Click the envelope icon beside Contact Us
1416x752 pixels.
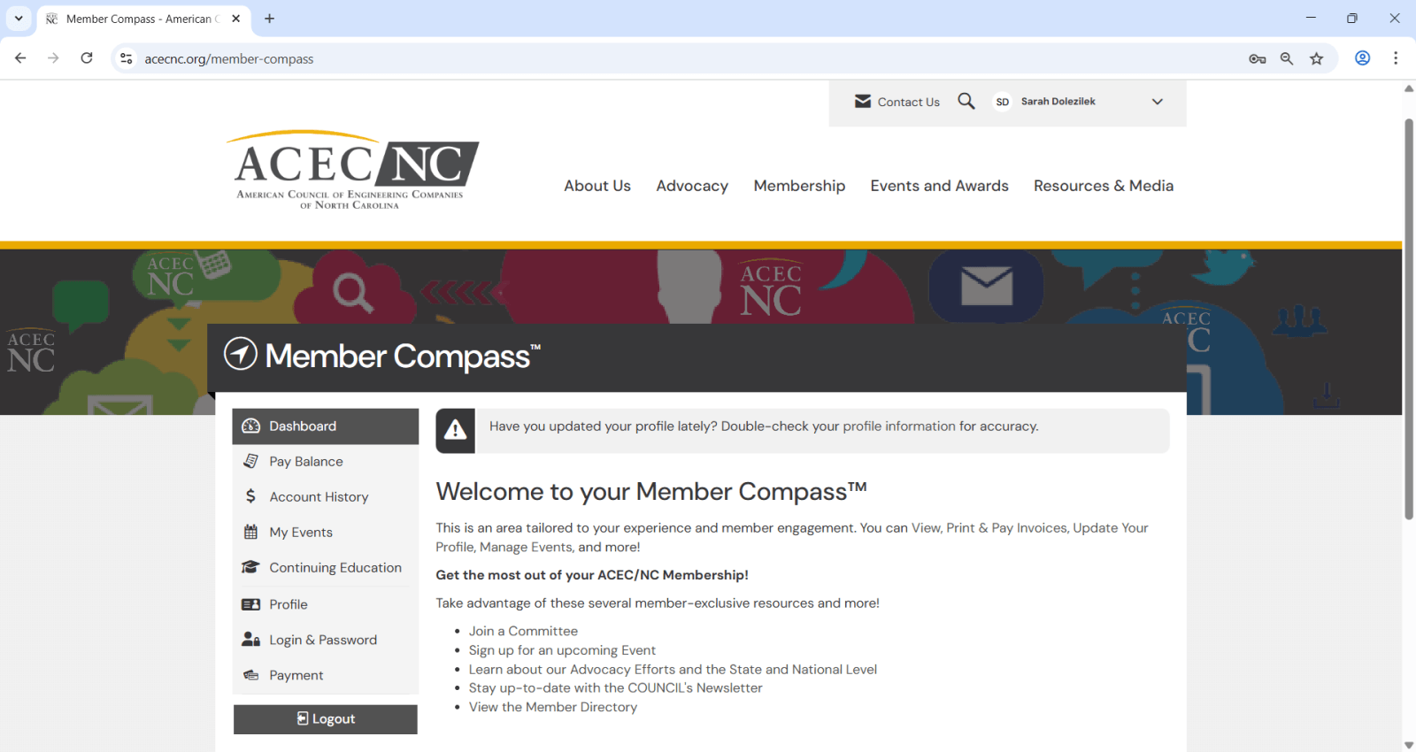(863, 102)
